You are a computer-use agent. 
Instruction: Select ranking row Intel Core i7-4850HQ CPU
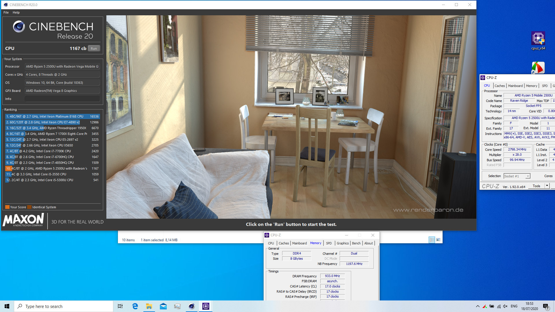tap(52, 163)
